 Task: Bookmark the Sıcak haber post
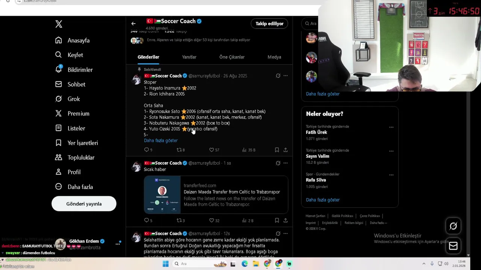277,220
